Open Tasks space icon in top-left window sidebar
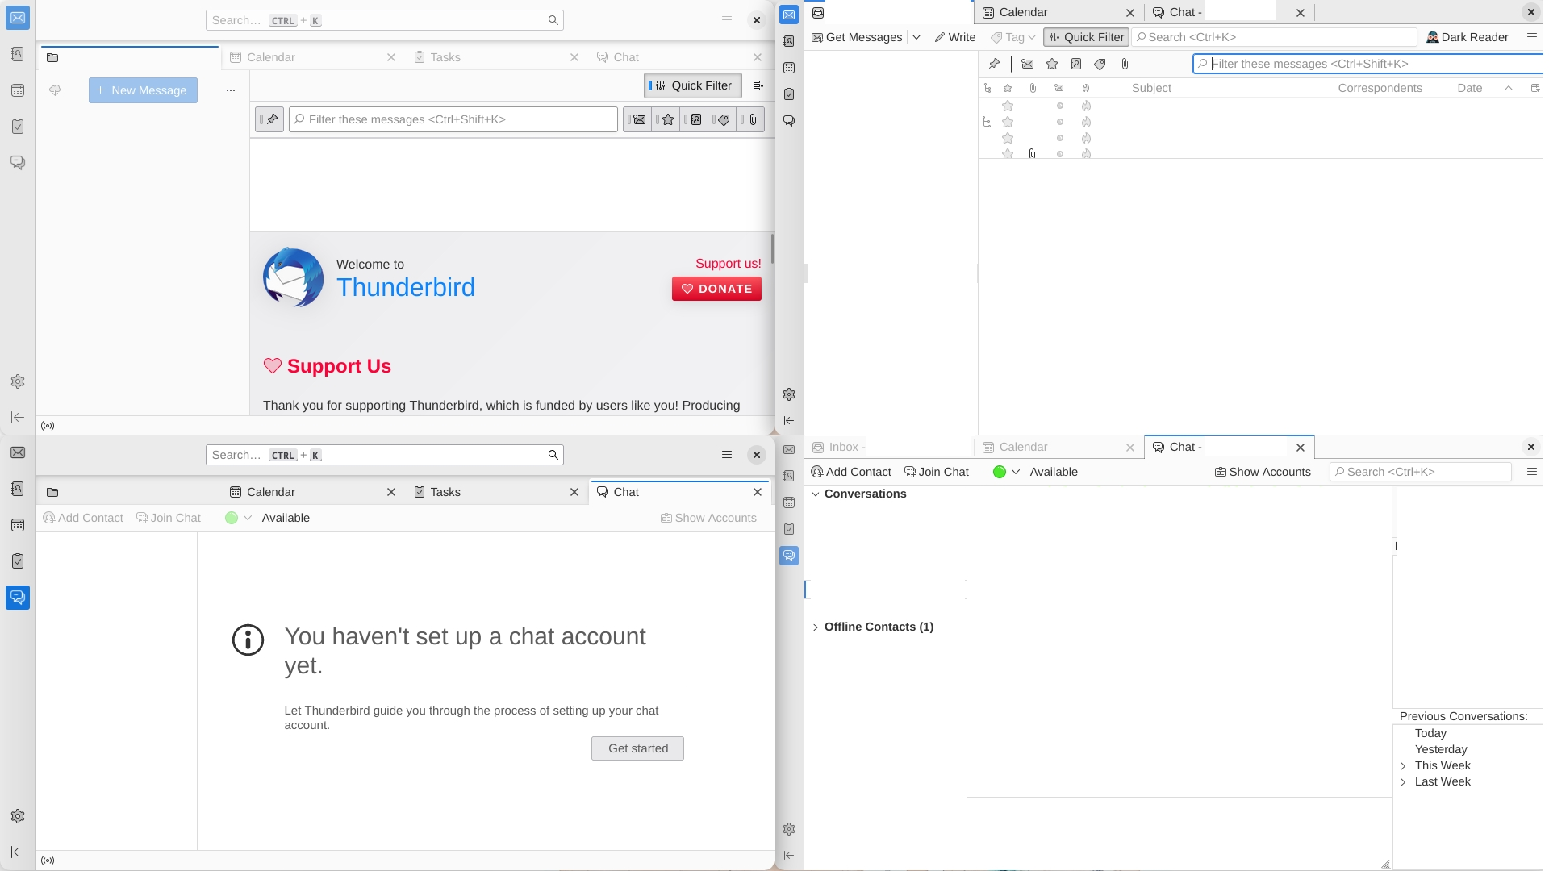1549x871 pixels. [18, 127]
